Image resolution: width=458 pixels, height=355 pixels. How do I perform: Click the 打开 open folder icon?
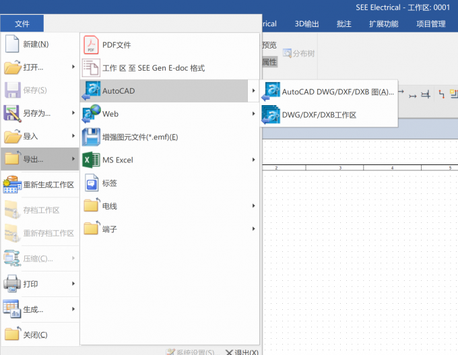point(13,67)
